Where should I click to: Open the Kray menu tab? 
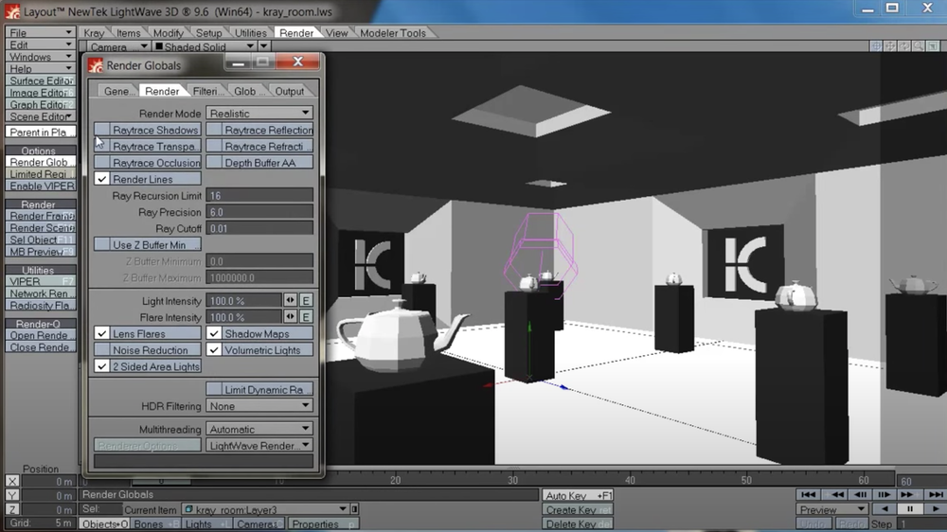coord(94,33)
